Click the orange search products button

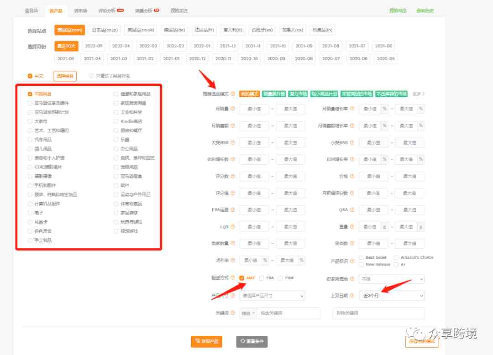click(x=207, y=341)
